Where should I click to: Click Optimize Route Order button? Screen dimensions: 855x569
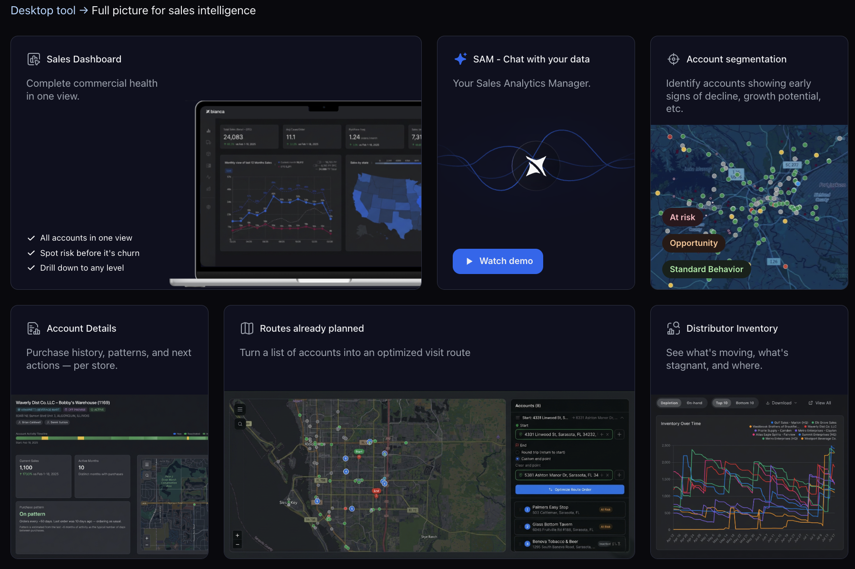click(x=569, y=489)
